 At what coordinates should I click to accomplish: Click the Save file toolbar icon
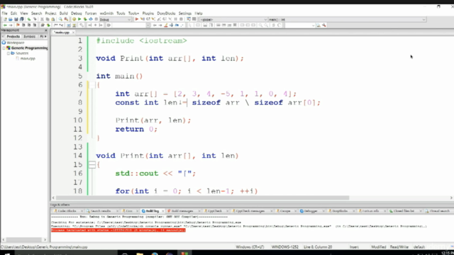[x=16, y=19]
